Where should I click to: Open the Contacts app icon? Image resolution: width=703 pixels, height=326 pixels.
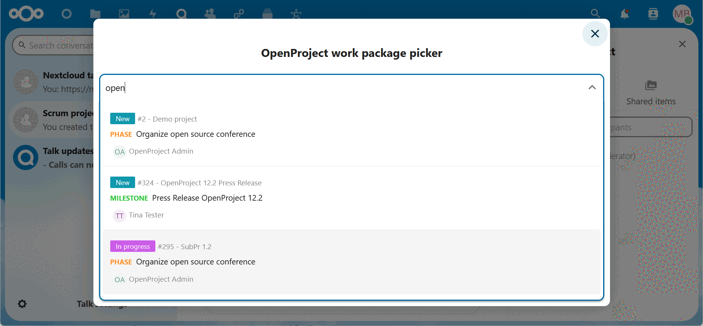(x=210, y=14)
